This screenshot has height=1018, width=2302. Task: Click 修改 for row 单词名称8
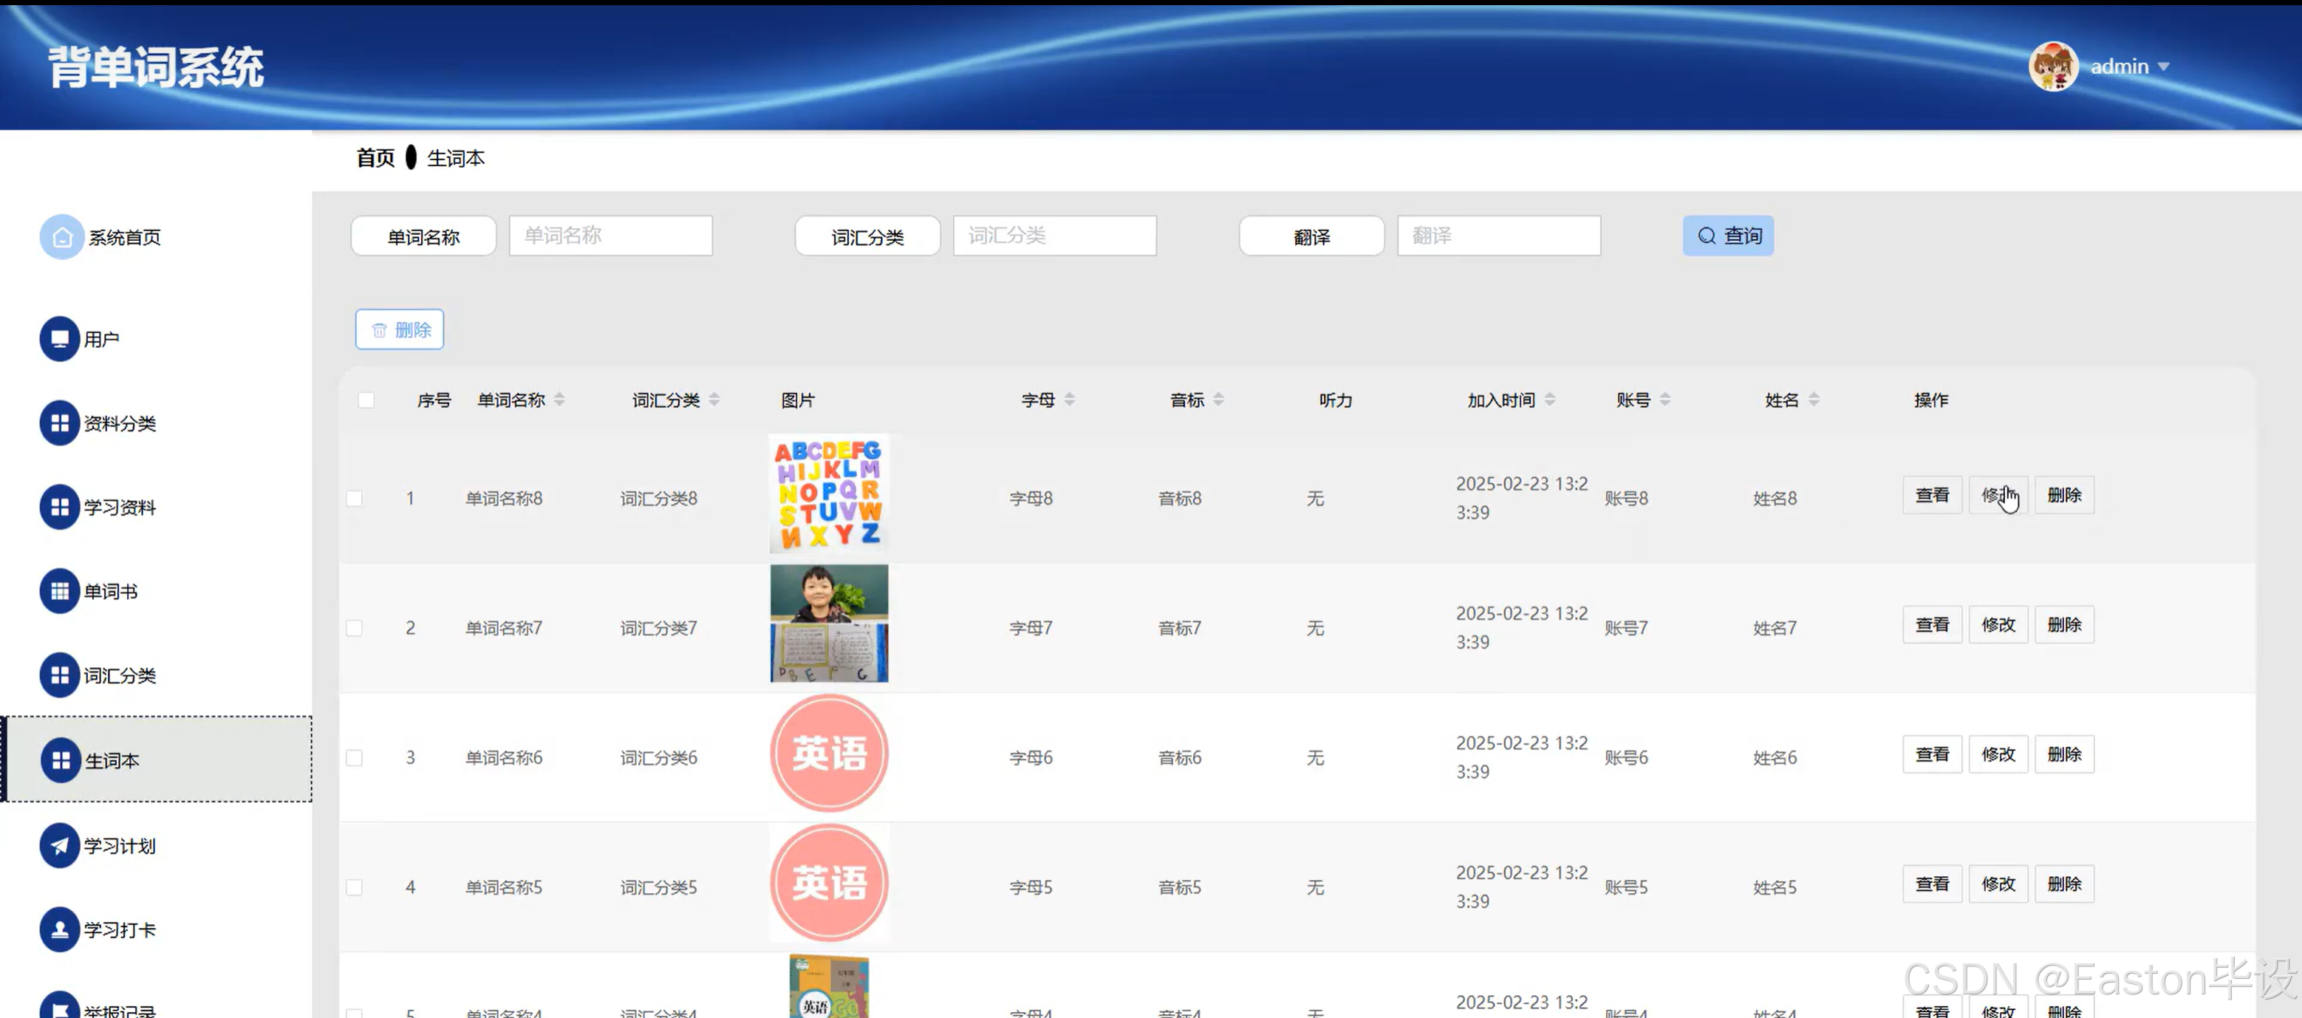1998,495
